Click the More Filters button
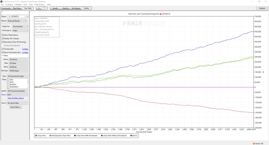 tap(16, 107)
